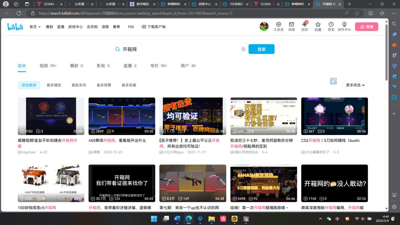Open 历史 watch history icon

[331, 27]
